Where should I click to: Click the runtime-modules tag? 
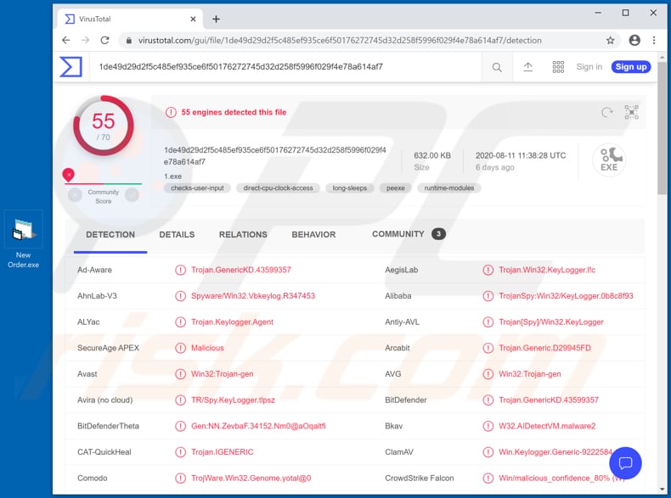(x=449, y=188)
